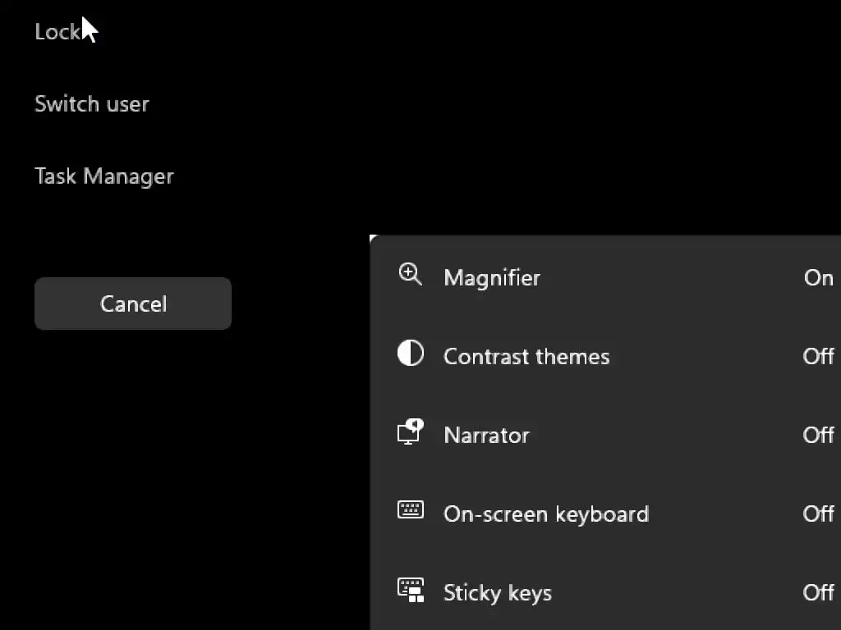841x630 pixels.
Task: Click the Narrator monitor speaker icon
Action: pyautogui.click(x=410, y=431)
